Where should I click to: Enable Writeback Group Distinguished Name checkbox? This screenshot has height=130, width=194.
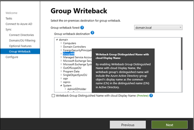53,96
